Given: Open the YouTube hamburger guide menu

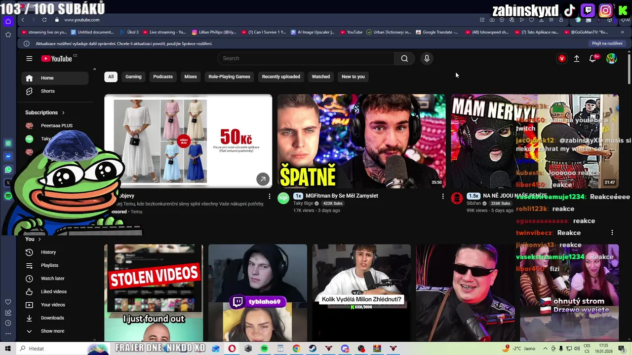Looking at the screenshot, I should 29,59.
